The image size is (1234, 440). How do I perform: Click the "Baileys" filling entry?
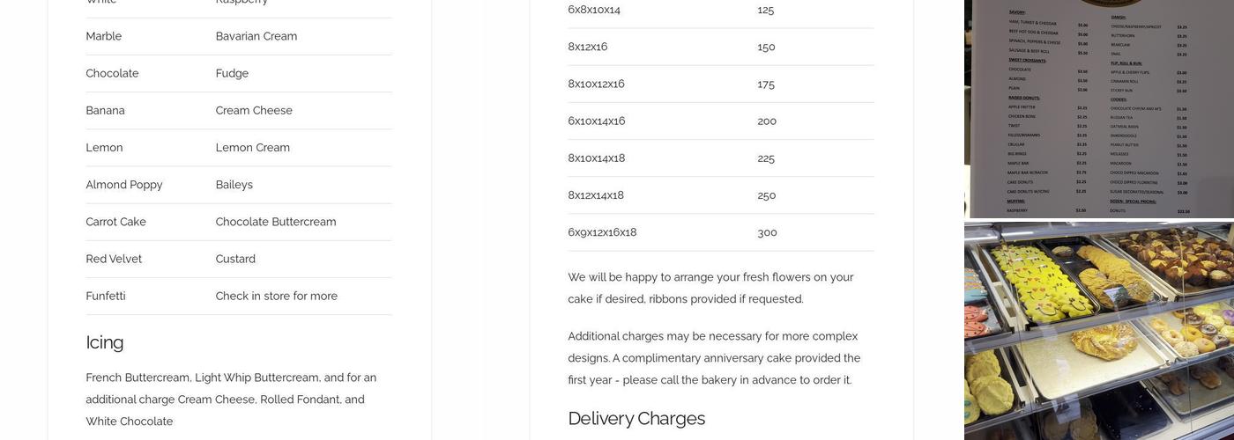click(234, 185)
